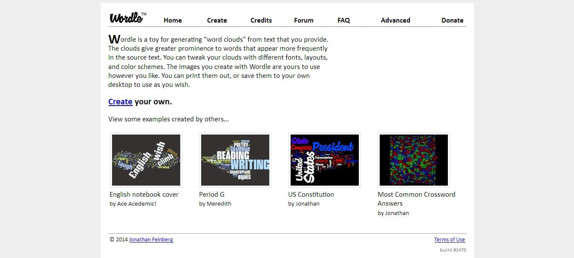The width and height of the screenshot is (574, 258).
Task: Click 'View some examples created by others...' text
Action: 169,119
